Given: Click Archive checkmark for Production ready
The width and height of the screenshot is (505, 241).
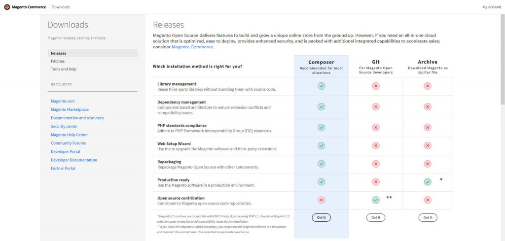Looking at the screenshot, I should (x=428, y=182).
